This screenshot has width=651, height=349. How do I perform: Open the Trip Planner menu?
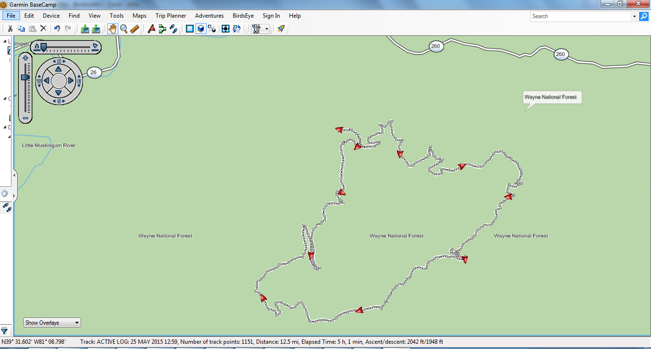click(x=171, y=16)
